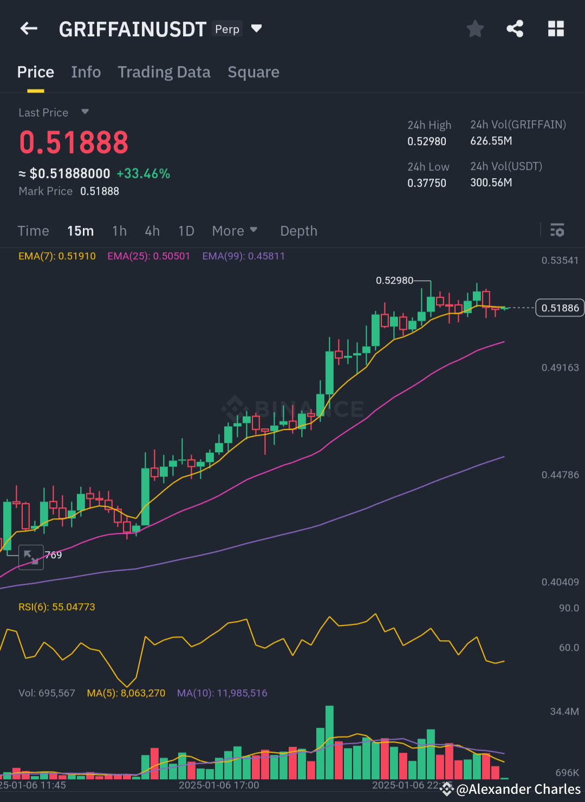Open the apps grid icon top right

coord(556,29)
